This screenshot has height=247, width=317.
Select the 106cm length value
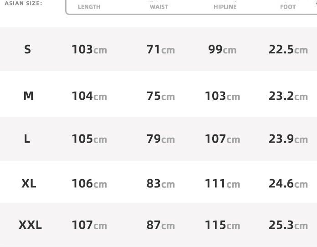point(89,183)
